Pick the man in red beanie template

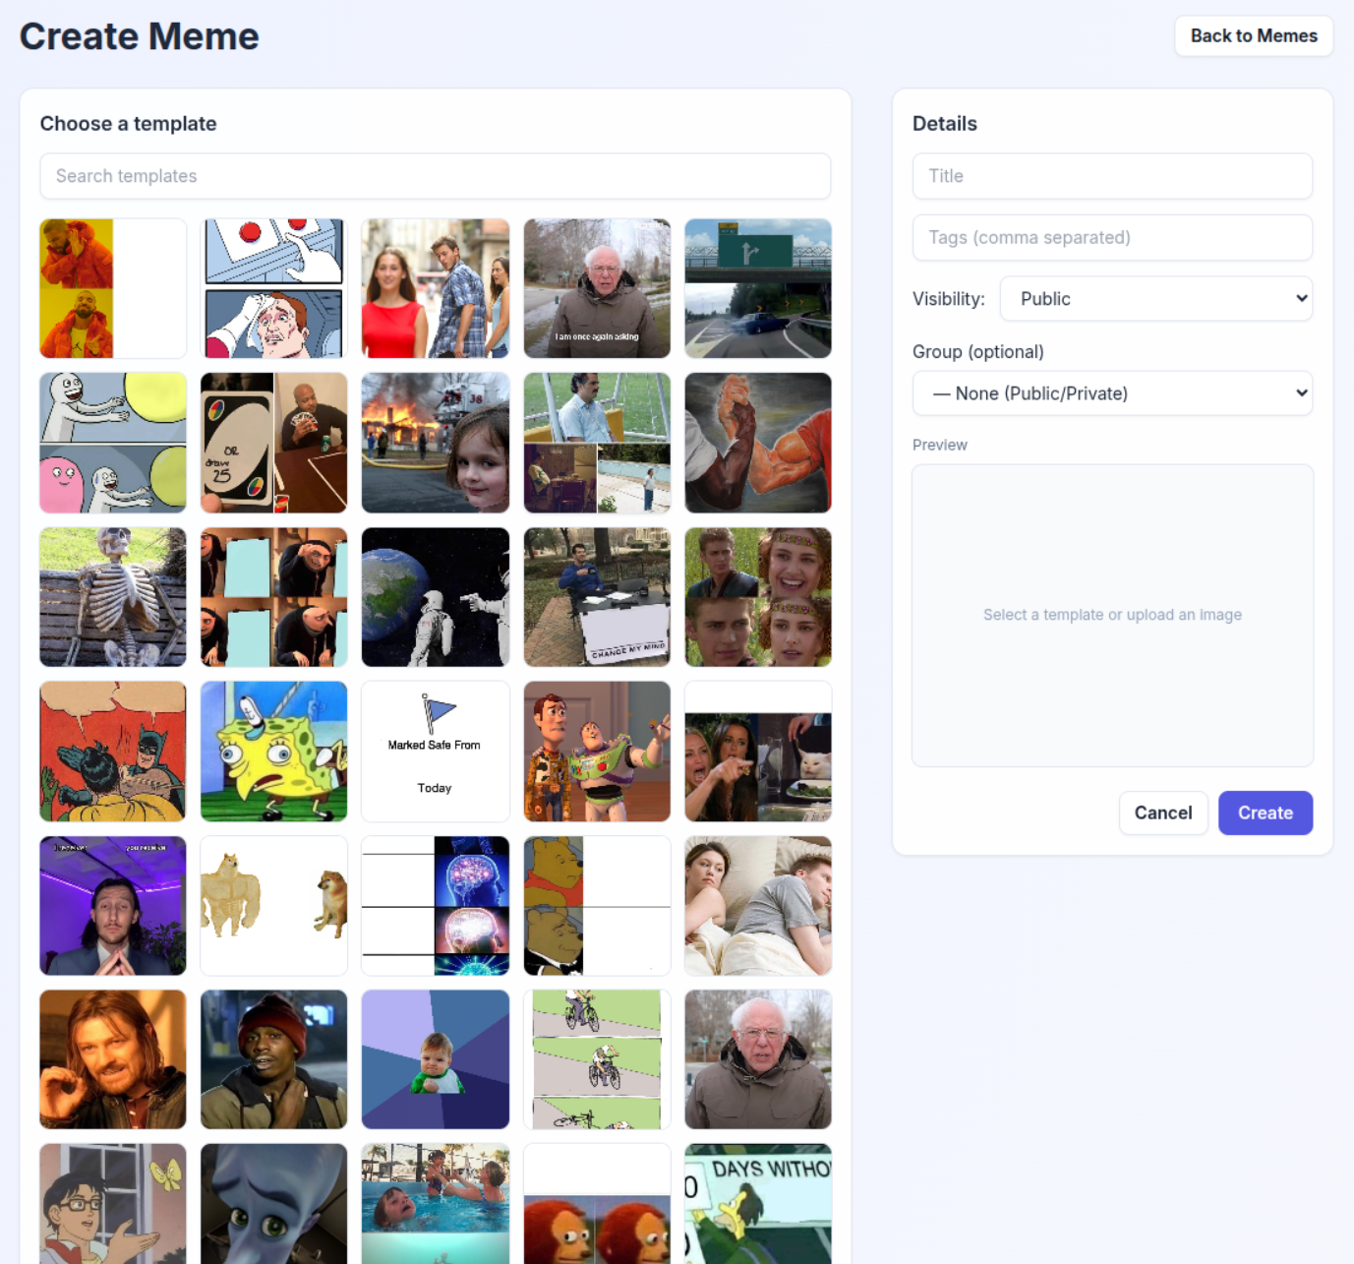274,1059
